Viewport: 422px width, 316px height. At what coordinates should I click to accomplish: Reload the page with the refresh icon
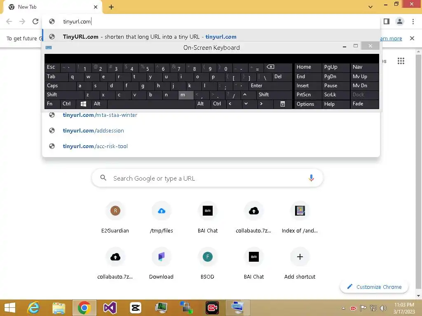35,21
